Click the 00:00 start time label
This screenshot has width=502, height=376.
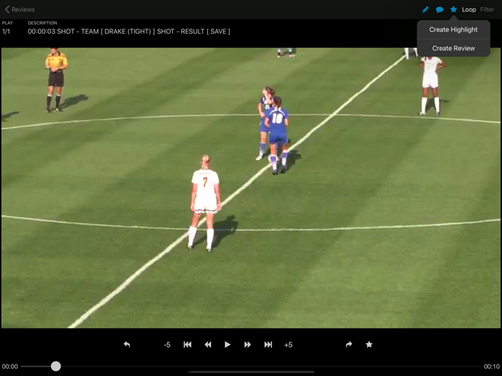click(x=10, y=367)
